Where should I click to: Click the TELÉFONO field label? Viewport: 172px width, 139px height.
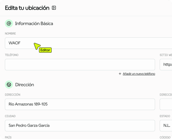click(12, 55)
